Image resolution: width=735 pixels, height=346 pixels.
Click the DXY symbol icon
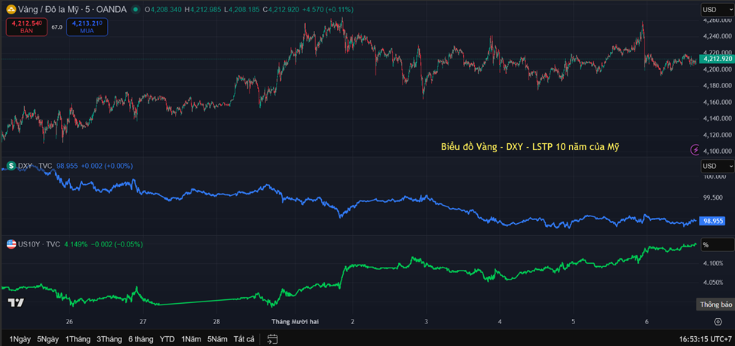12,165
